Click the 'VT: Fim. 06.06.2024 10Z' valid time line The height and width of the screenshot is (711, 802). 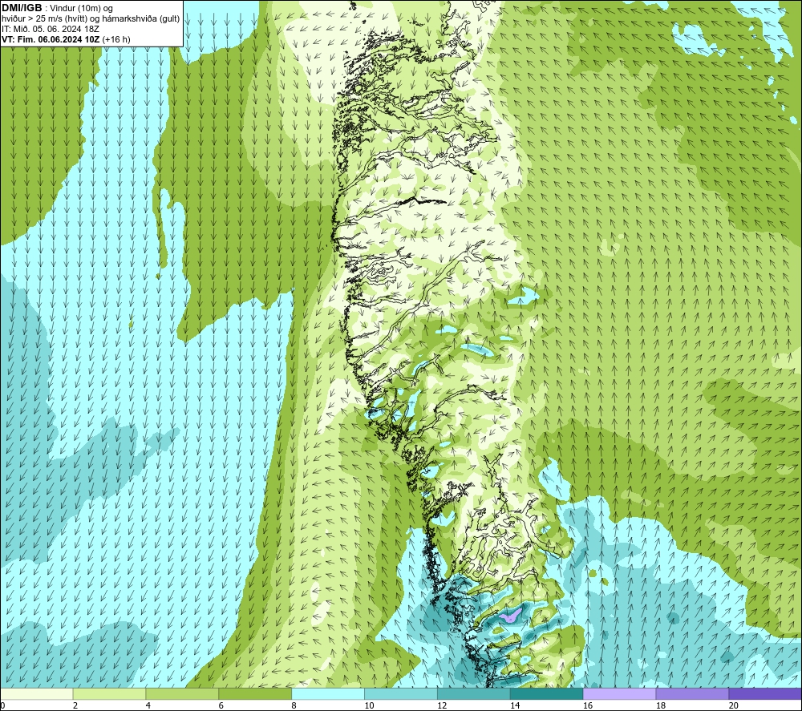50,39
